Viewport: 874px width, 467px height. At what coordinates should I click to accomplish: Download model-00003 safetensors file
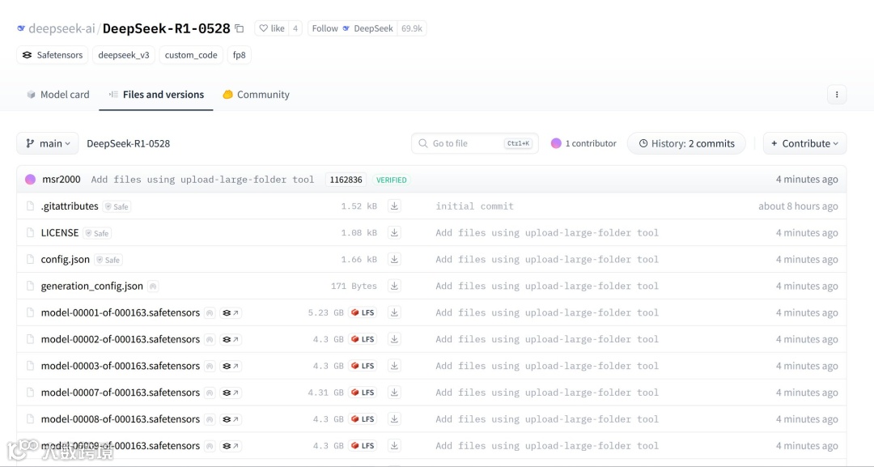(394, 366)
